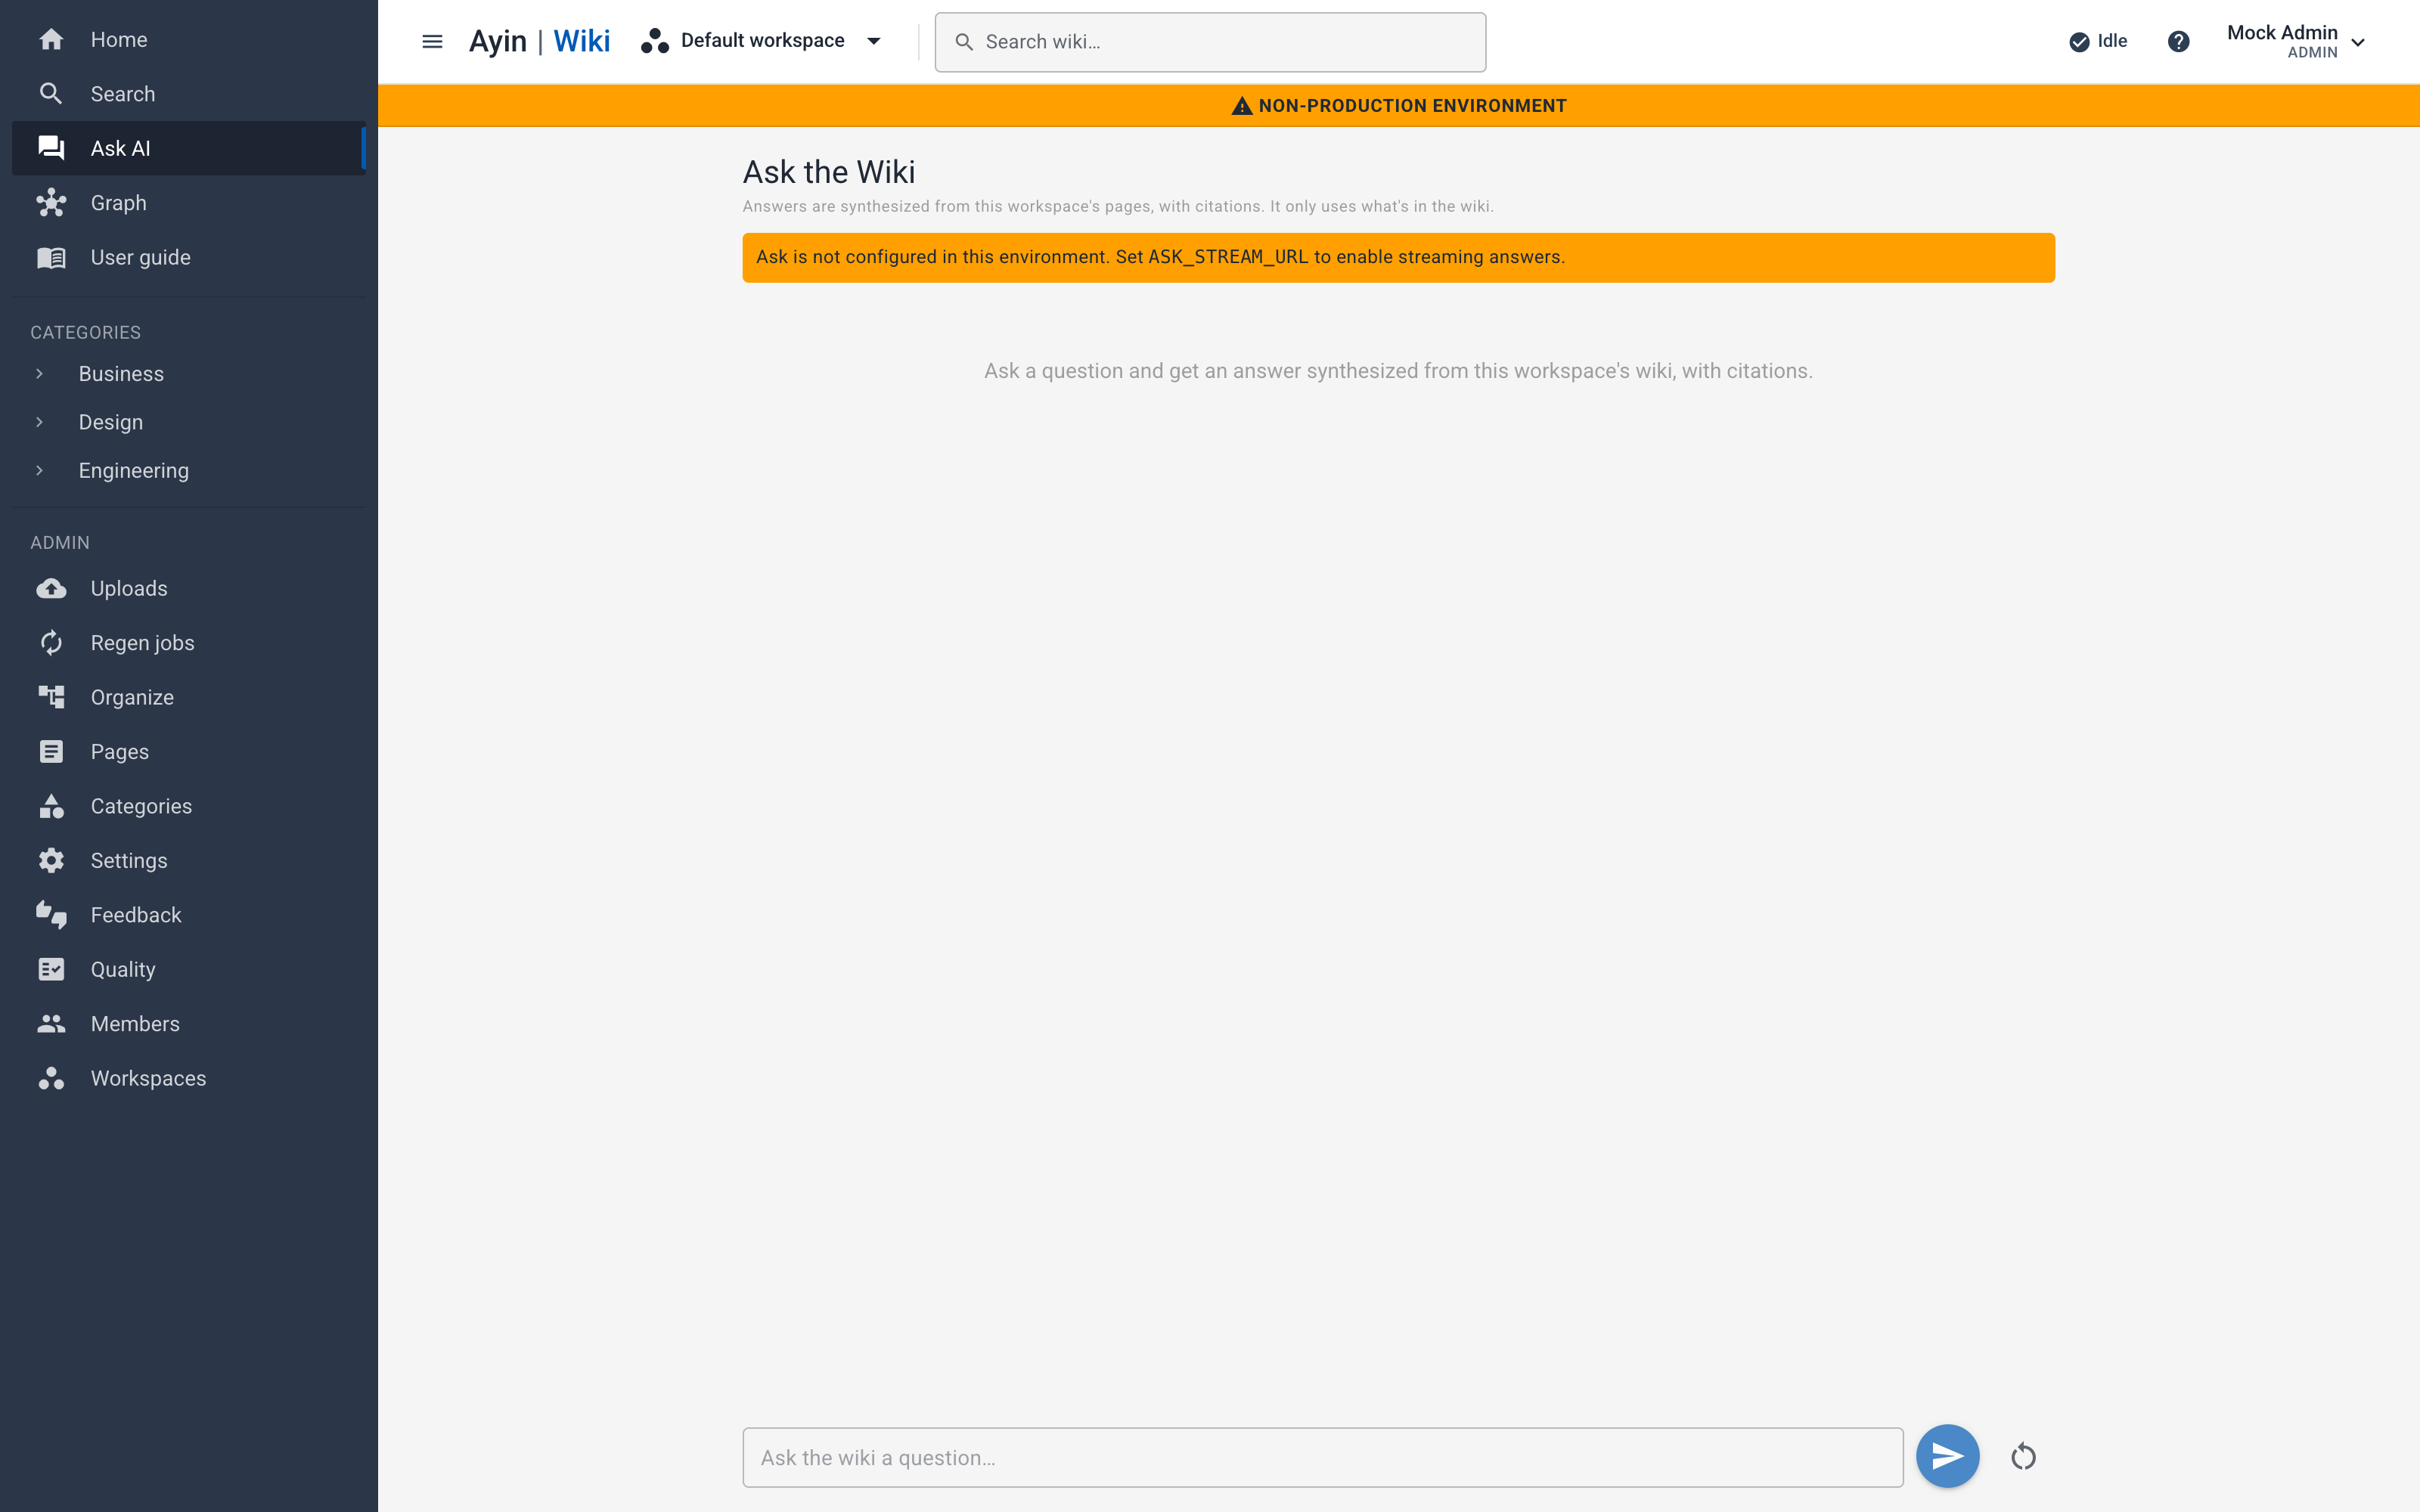The height and width of the screenshot is (1512, 2420).
Task: Open the Pages admin item
Action: pyautogui.click(x=189, y=752)
